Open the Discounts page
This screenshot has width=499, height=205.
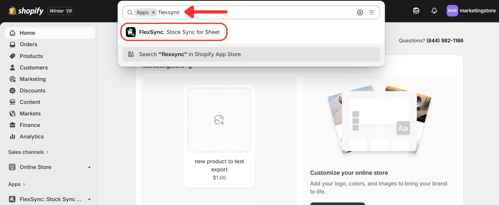point(32,91)
